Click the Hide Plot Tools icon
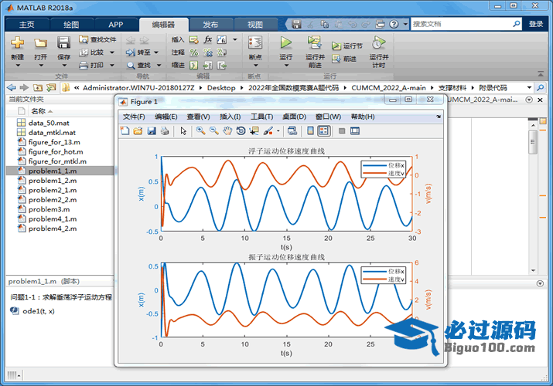The height and width of the screenshot is (386, 553). [x=342, y=131]
